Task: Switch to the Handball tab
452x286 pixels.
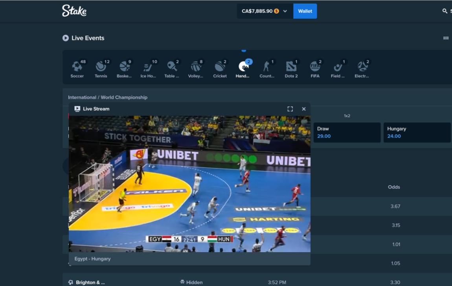Action: pyautogui.click(x=243, y=67)
